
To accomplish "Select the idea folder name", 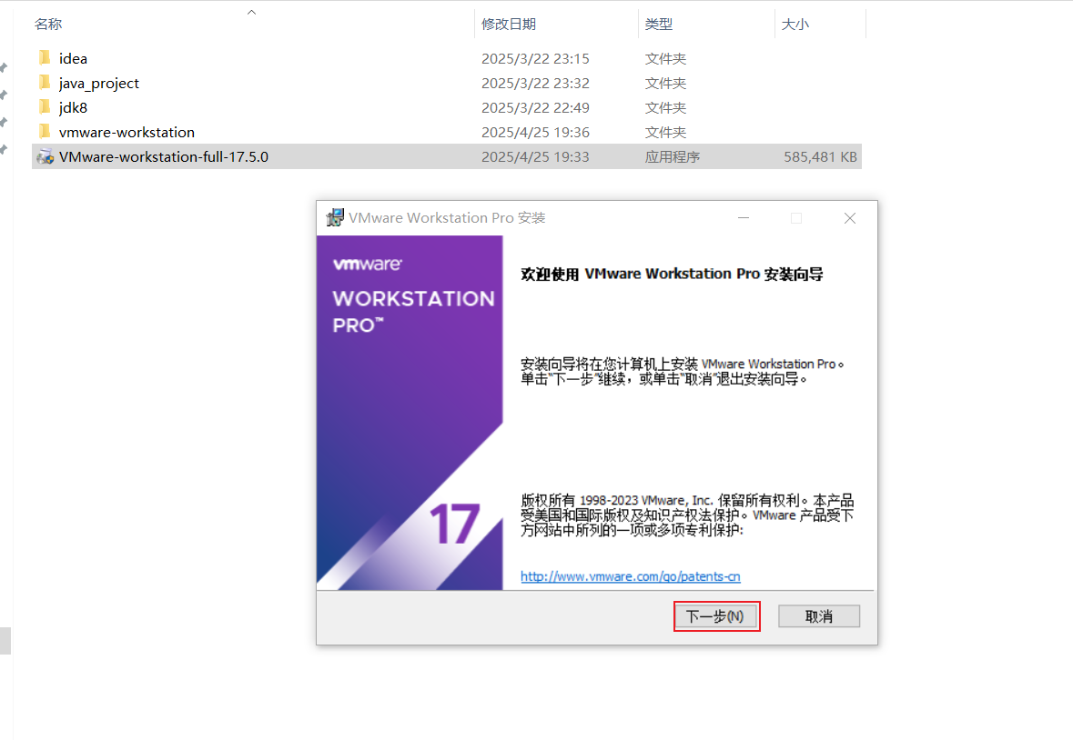I will [73, 59].
